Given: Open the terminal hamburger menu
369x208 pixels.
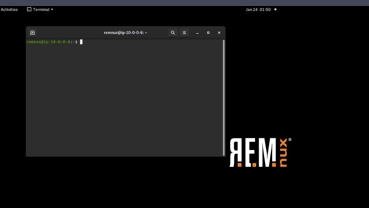Looking at the screenshot, I should pyautogui.click(x=184, y=33).
